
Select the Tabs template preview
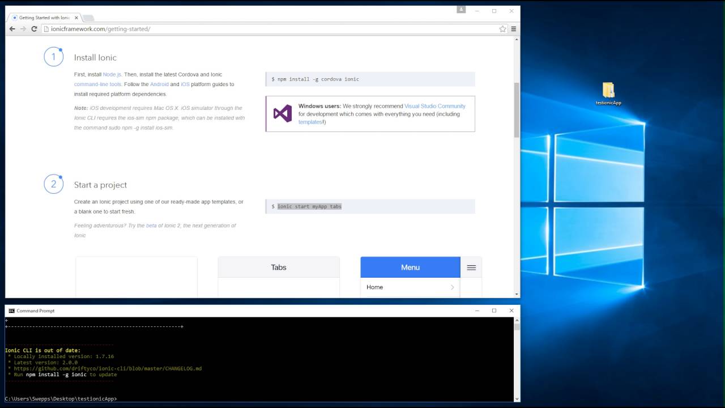pos(279,277)
